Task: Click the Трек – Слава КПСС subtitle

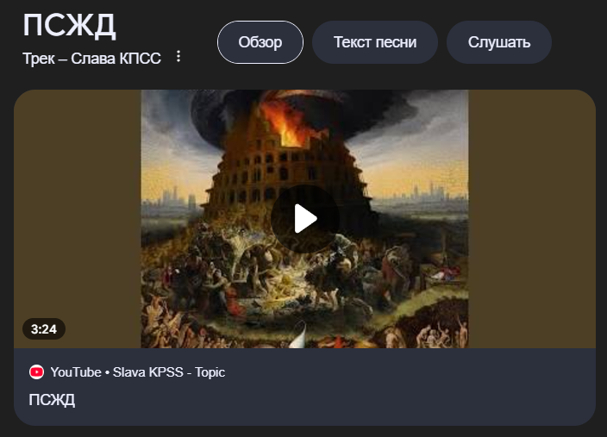Action: [91, 59]
